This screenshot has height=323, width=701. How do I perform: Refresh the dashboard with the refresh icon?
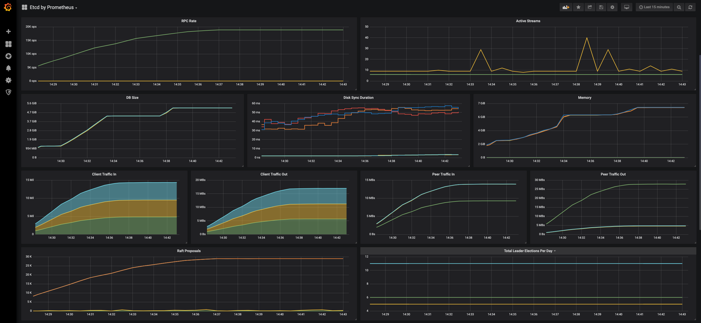tap(690, 7)
